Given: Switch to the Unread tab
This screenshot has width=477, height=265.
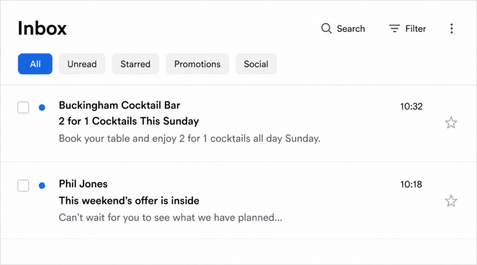Looking at the screenshot, I should tap(82, 64).
